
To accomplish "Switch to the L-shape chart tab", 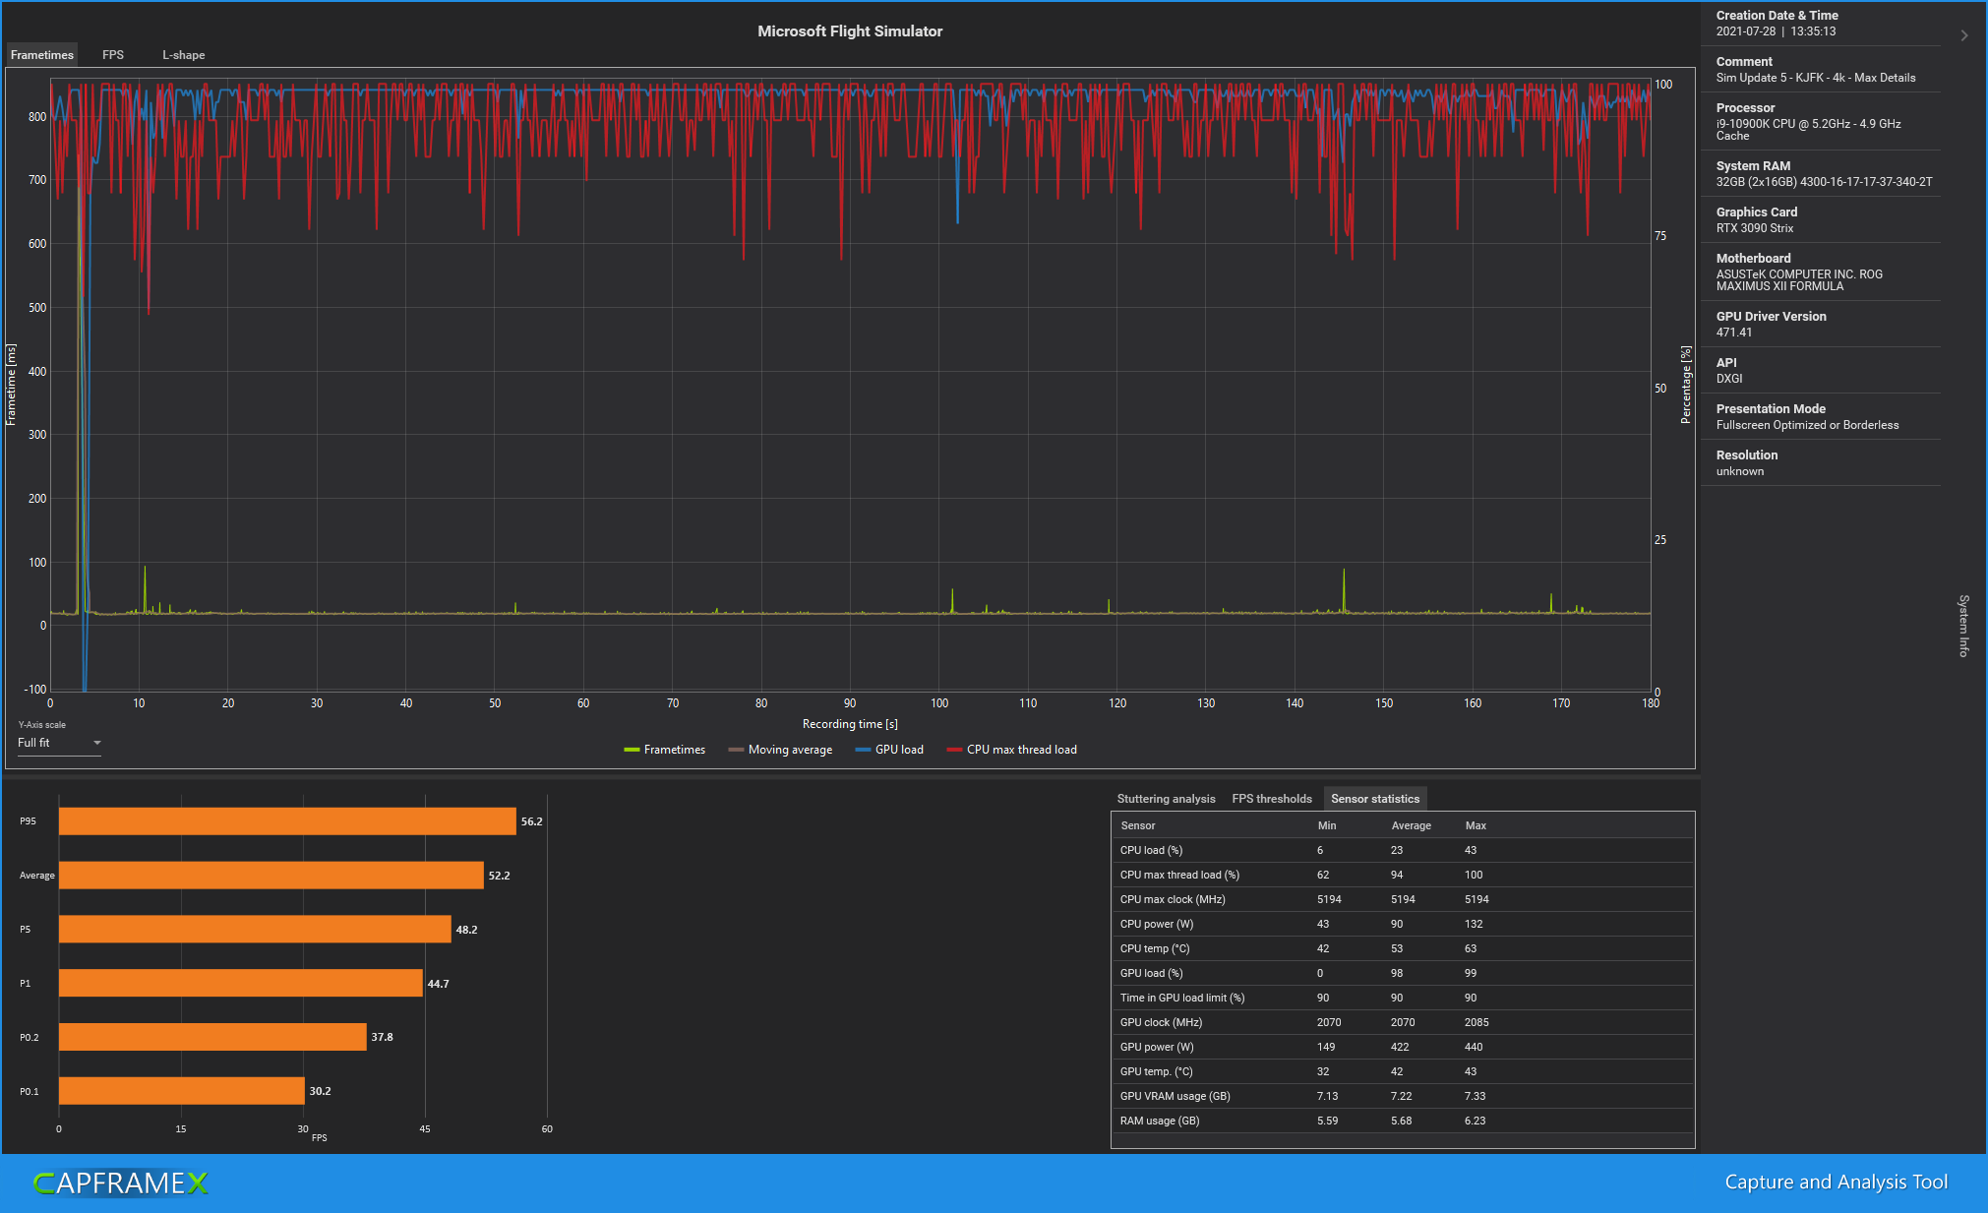I will pos(183,55).
